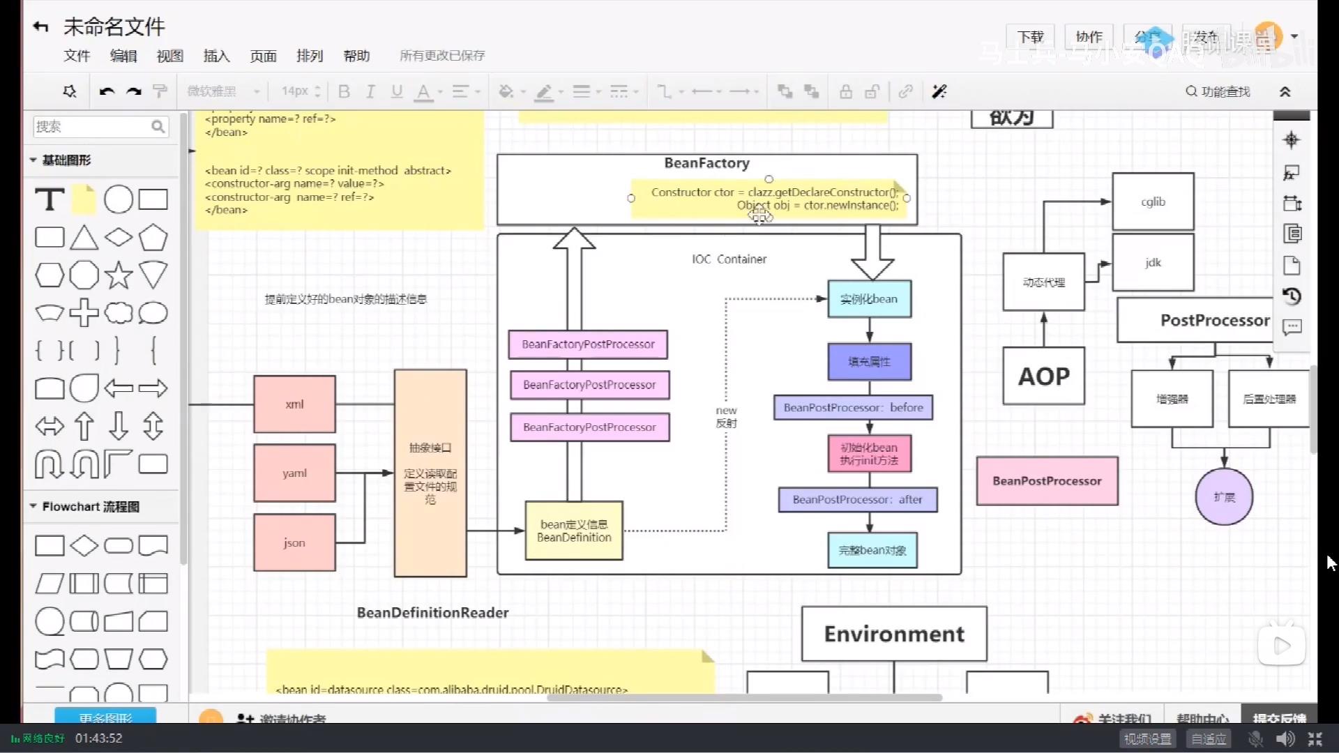Click the bring to front icon
Screen dimensions: 1339x753
pos(785,91)
